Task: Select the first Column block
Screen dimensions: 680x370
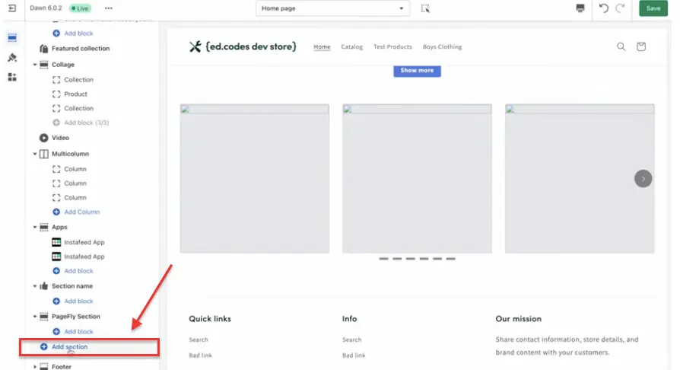Action: pos(75,169)
